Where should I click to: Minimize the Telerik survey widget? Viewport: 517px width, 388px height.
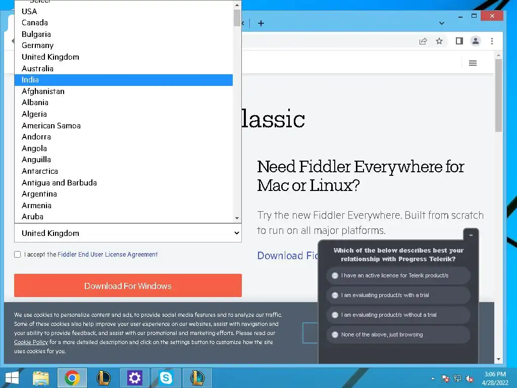pyautogui.click(x=471, y=235)
